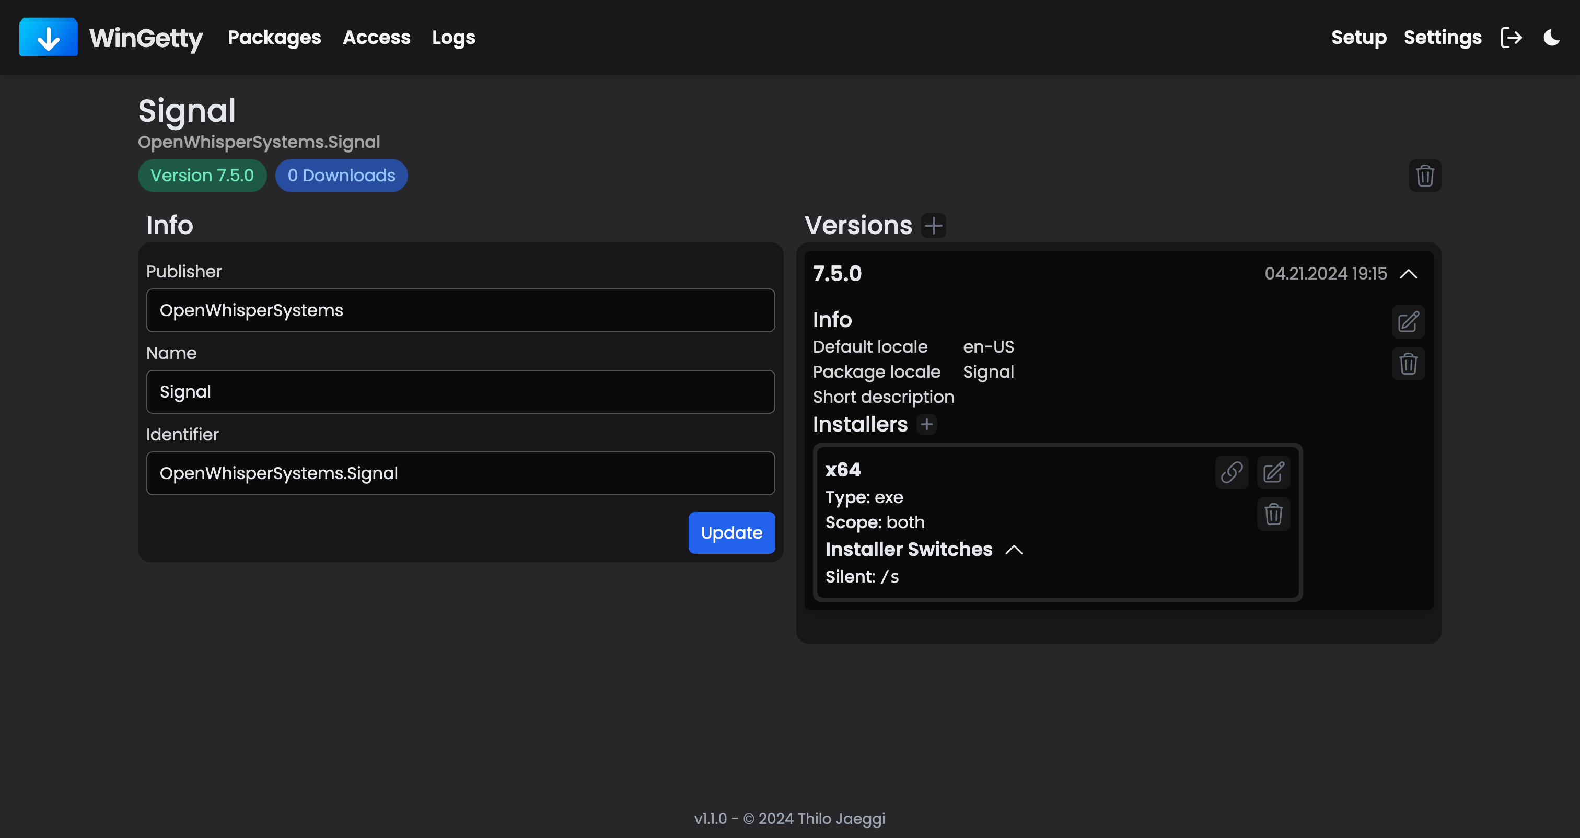Viewport: 1580px width, 838px height.
Task: Open Settings from the navbar
Action: pyautogui.click(x=1443, y=38)
